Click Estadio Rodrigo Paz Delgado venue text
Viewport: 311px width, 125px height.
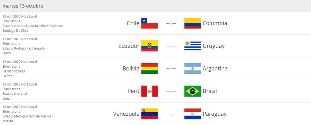[23, 48]
